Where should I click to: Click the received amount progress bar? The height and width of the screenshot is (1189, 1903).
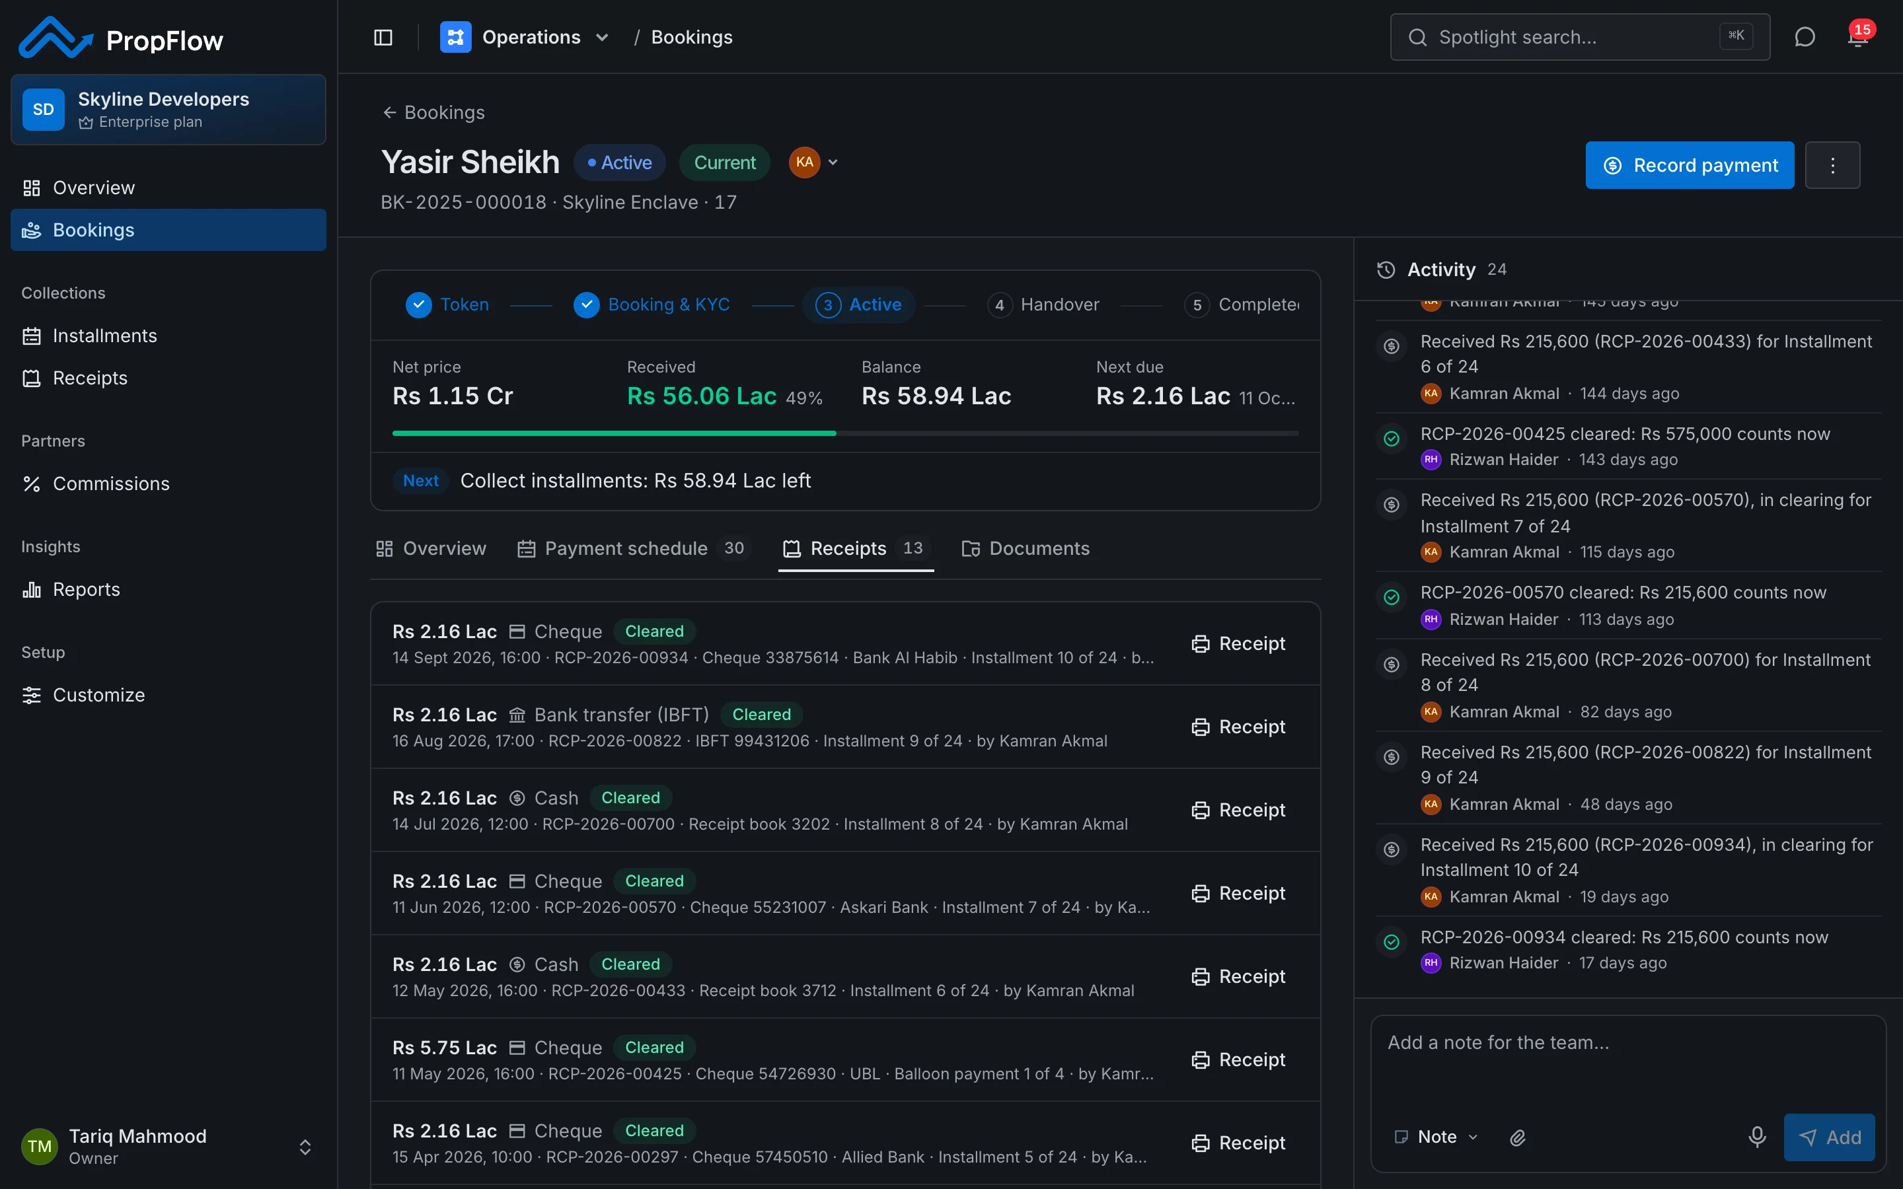point(845,433)
